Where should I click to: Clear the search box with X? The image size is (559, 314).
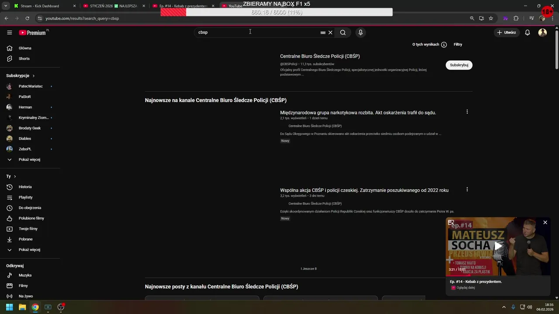point(331,32)
